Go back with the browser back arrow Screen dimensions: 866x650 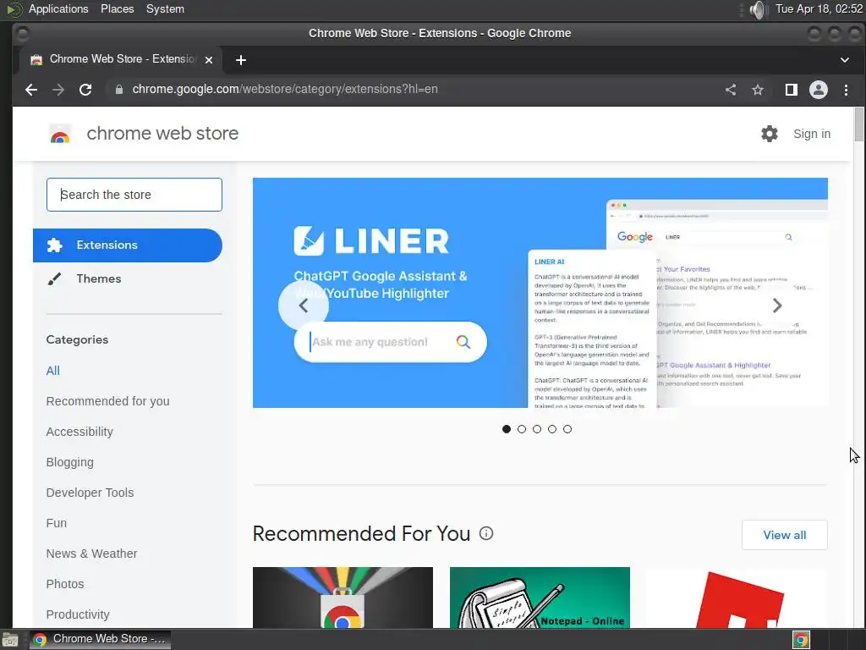31,90
